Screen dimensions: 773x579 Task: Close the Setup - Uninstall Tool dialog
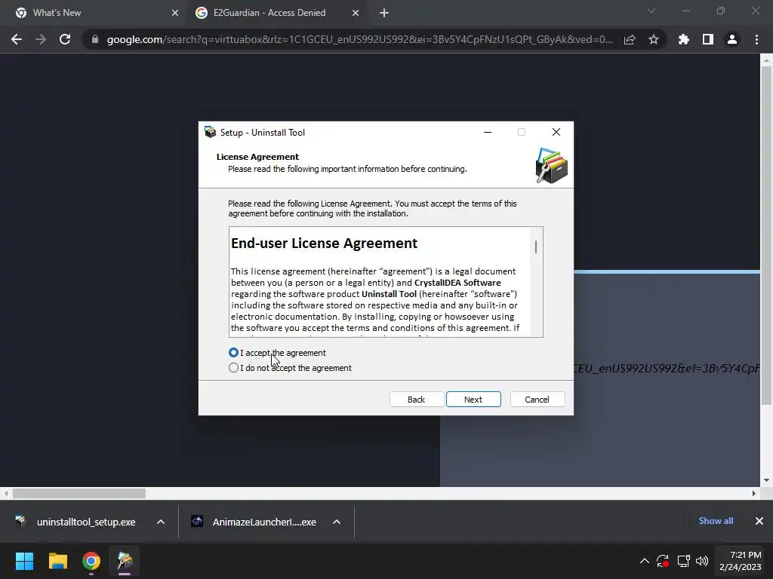coord(556,132)
